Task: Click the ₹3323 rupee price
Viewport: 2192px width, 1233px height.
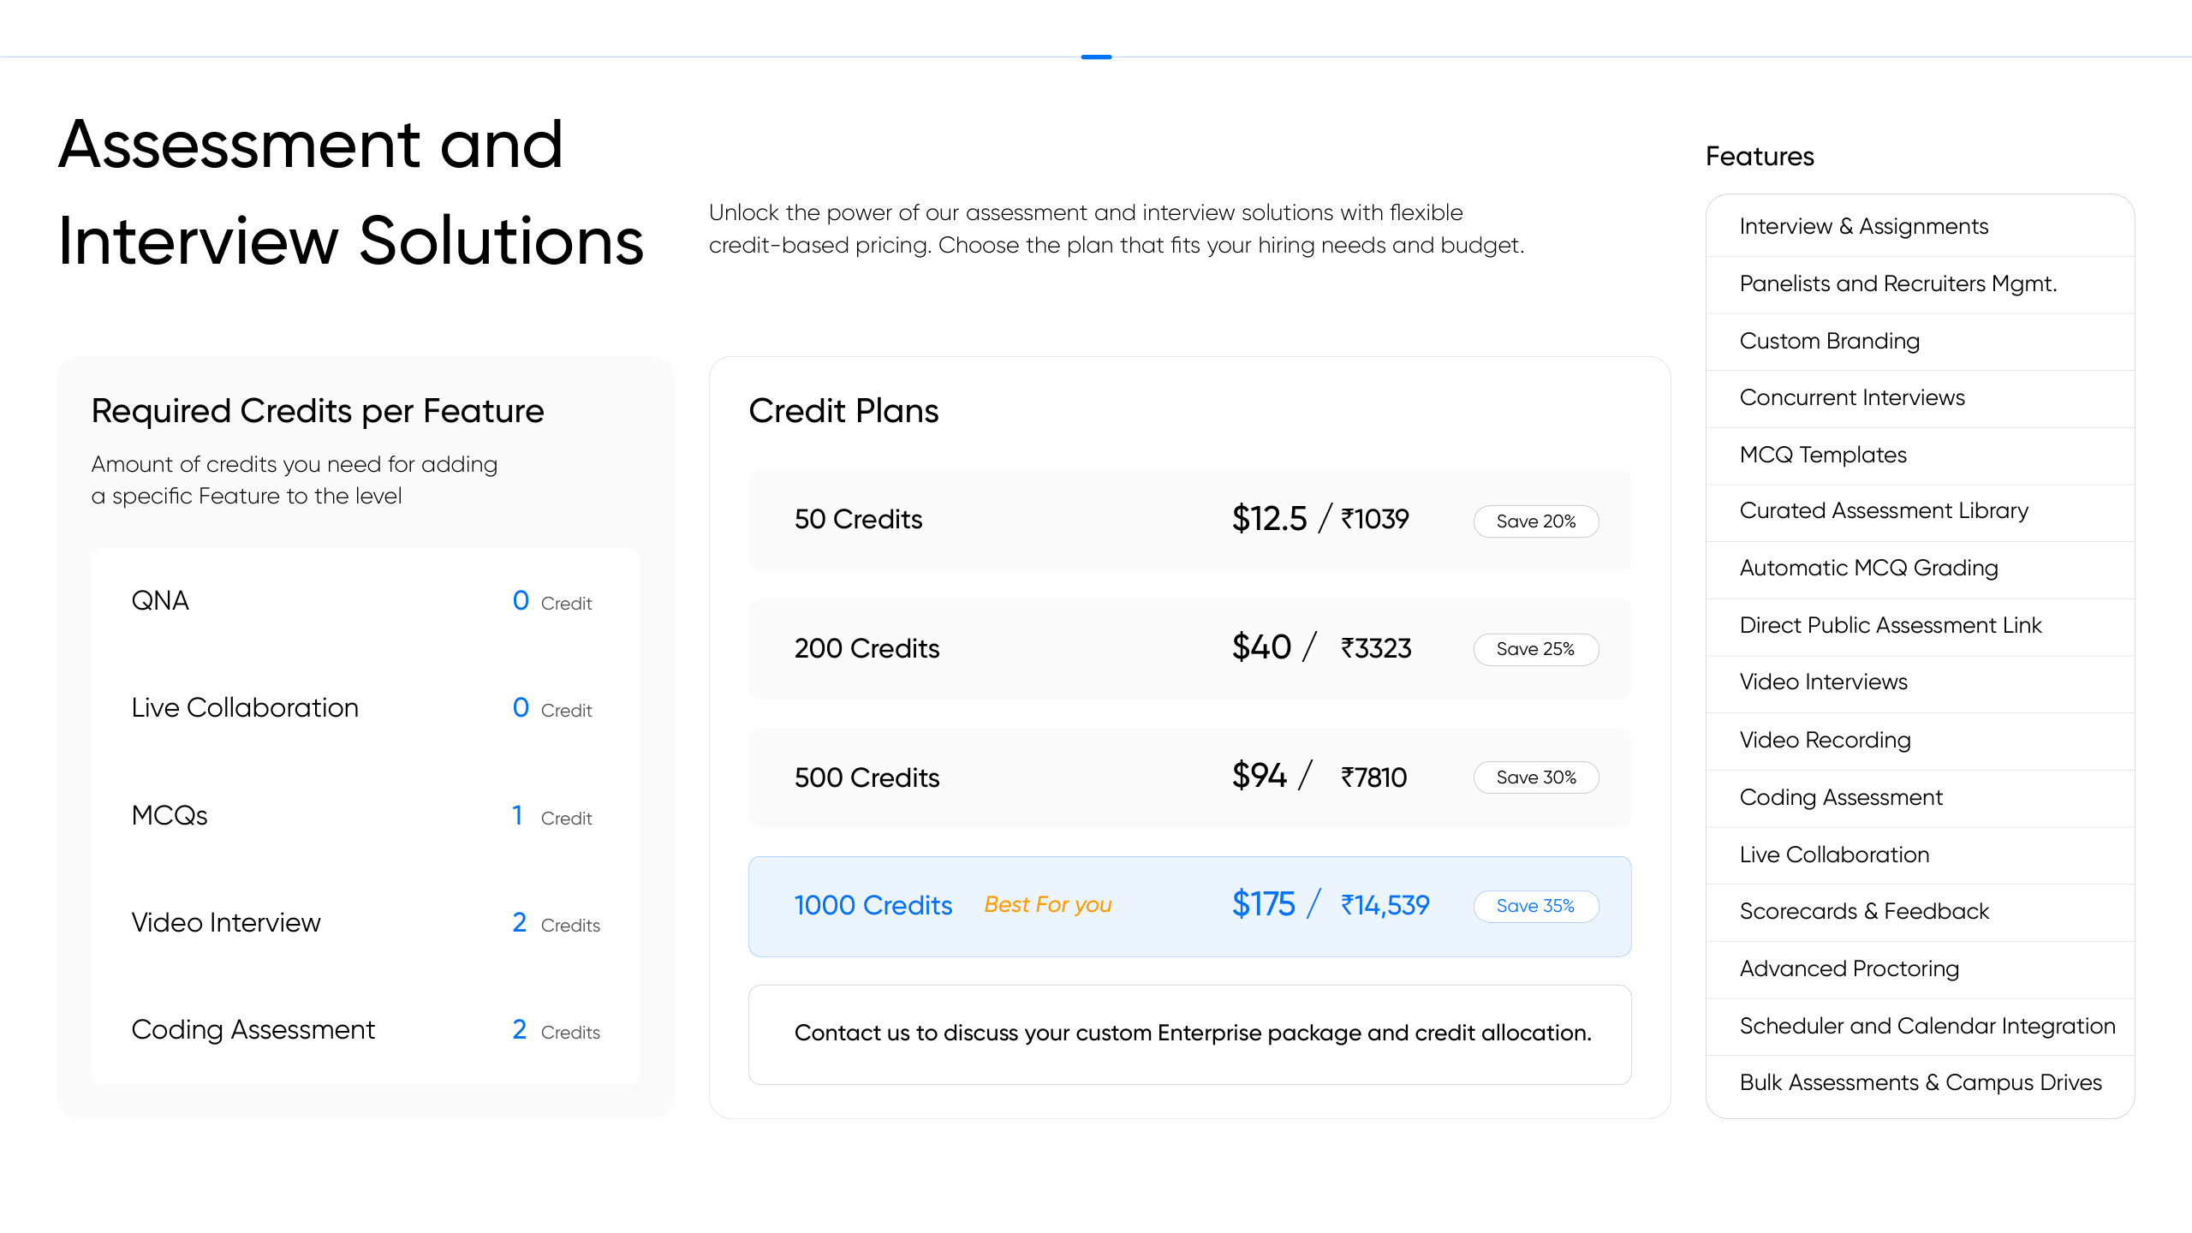Action: click(x=1376, y=648)
